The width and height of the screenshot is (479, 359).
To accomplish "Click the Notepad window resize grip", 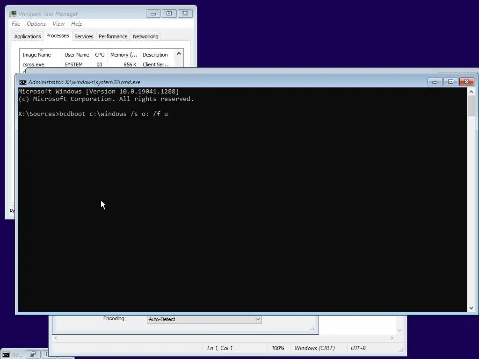I will [401, 350].
